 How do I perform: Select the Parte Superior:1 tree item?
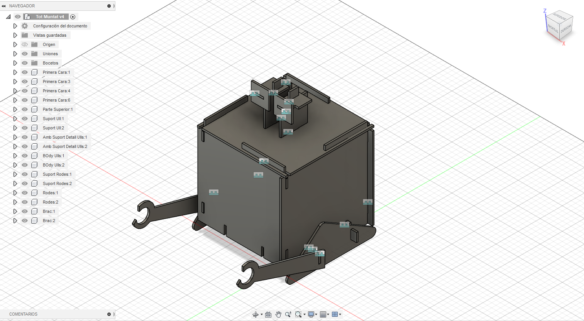[58, 109]
